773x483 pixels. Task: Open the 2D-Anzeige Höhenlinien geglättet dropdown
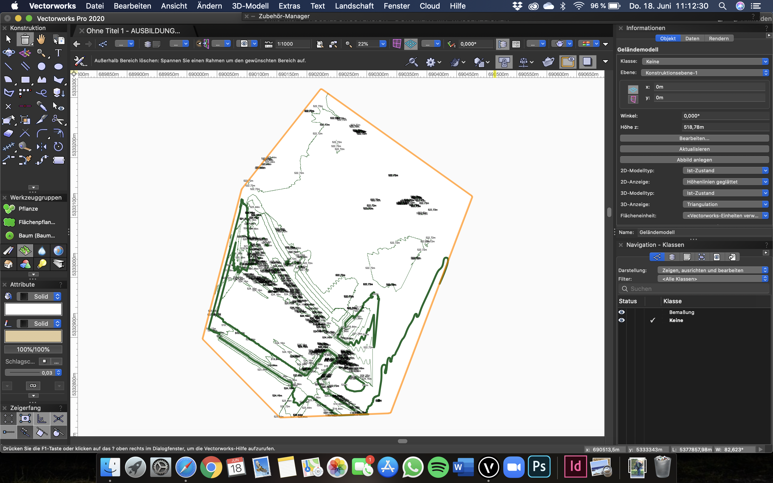point(725,182)
